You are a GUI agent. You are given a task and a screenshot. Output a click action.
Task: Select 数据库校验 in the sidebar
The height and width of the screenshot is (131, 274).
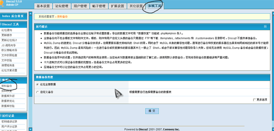click(8, 106)
